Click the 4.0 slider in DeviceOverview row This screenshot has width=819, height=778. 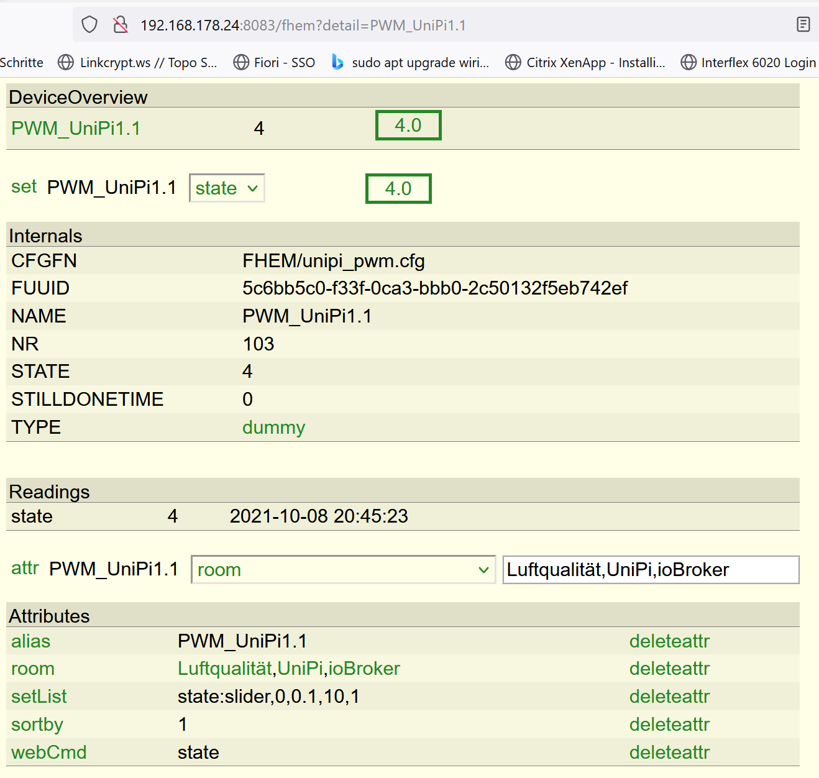(408, 125)
